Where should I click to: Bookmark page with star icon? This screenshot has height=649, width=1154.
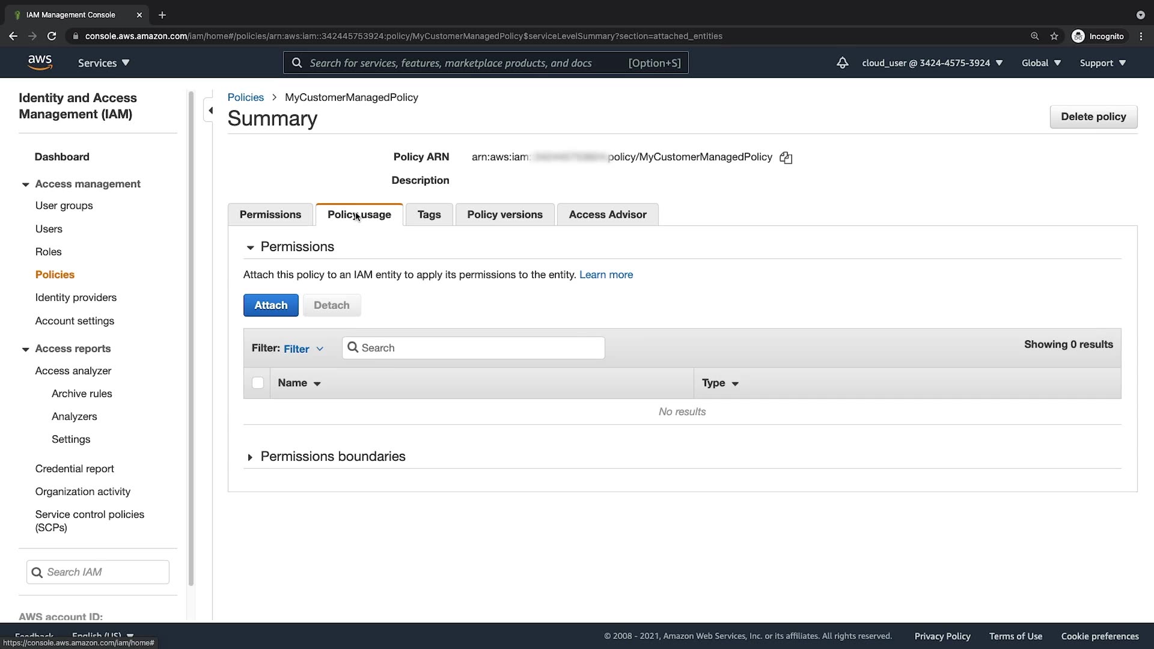pyautogui.click(x=1054, y=36)
